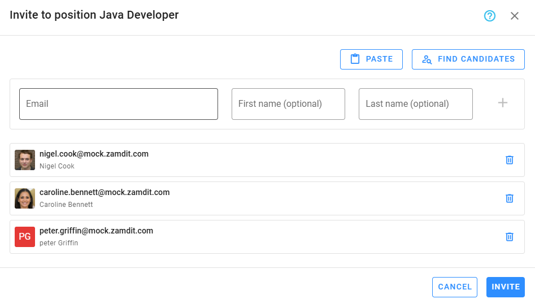This screenshot has width=535, height=303.
Task: Open FIND CANDIDATES search
Action: coord(468,59)
